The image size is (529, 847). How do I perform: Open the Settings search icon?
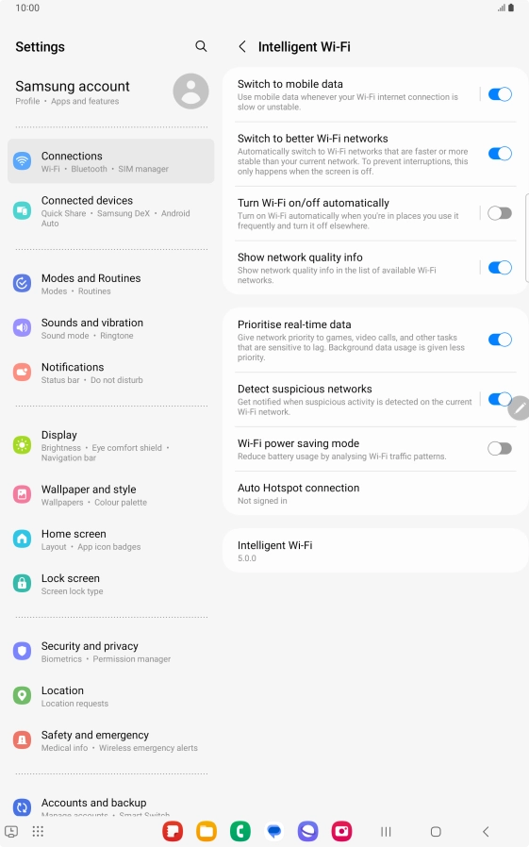click(x=201, y=46)
